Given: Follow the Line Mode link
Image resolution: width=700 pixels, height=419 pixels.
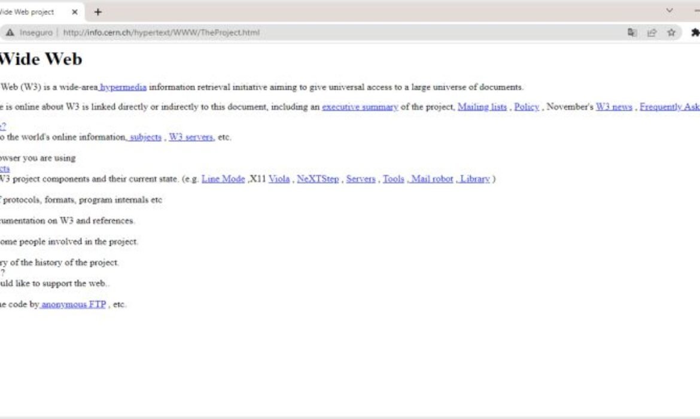Looking at the screenshot, I should [x=223, y=179].
